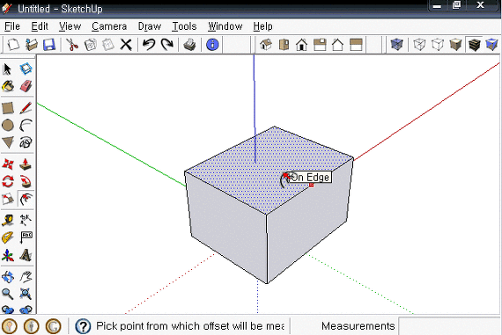Activate the Push/Pull tool
This screenshot has width=502, height=335.
(26, 164)
